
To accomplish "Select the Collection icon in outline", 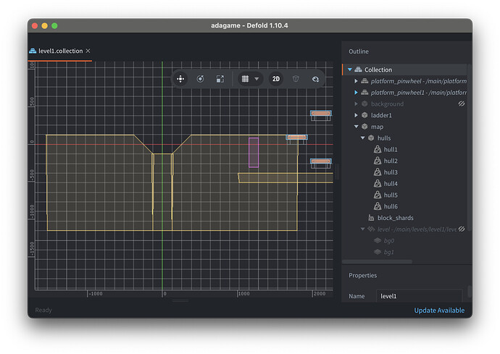I will tap(358, 69).
